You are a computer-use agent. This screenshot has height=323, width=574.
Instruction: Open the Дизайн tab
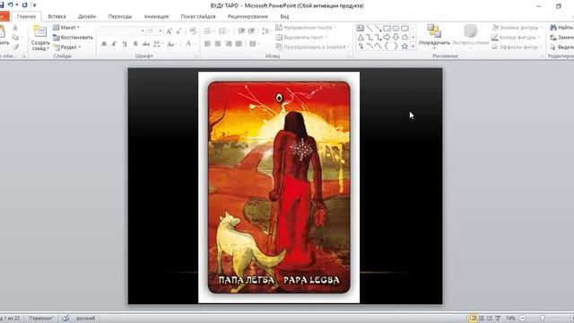coord(87,16)
